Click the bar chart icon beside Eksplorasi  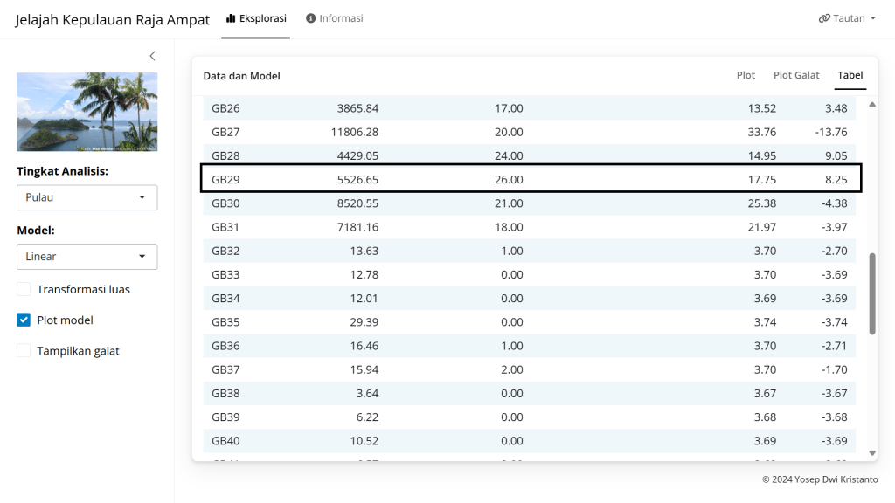pyautogui.click(x=231, y=18)
